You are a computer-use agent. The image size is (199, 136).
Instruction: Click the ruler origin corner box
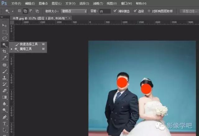coord(12,23)
